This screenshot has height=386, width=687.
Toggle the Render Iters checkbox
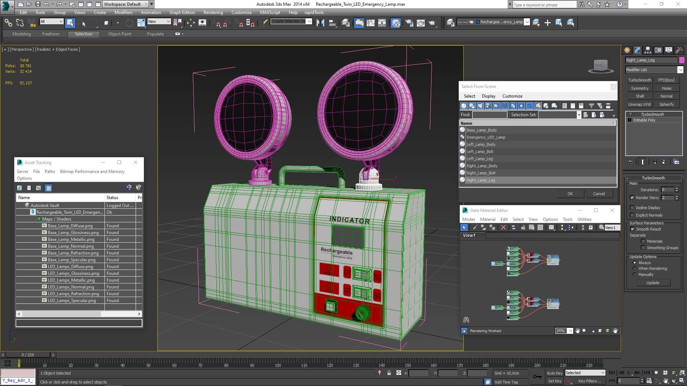[632, 198]
